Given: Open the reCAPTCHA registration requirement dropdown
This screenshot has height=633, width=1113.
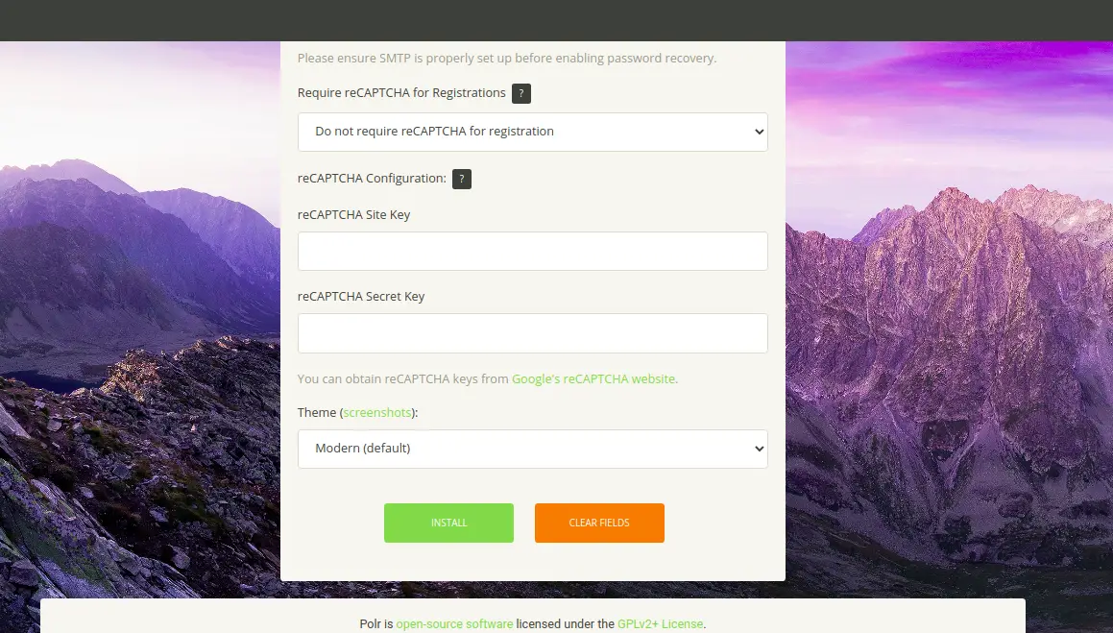Looking at the screenshot, I should pos(532,132).
